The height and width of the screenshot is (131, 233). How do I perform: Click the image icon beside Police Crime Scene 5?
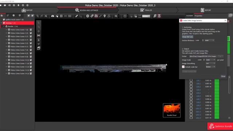pos(31,43)
